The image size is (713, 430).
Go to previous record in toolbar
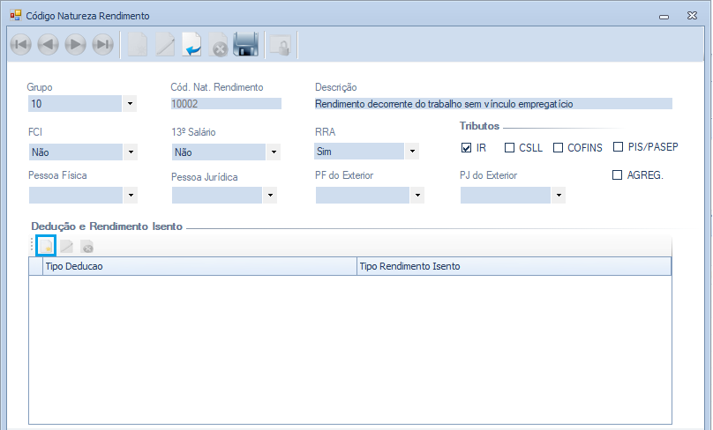click(x=48, y=45)
